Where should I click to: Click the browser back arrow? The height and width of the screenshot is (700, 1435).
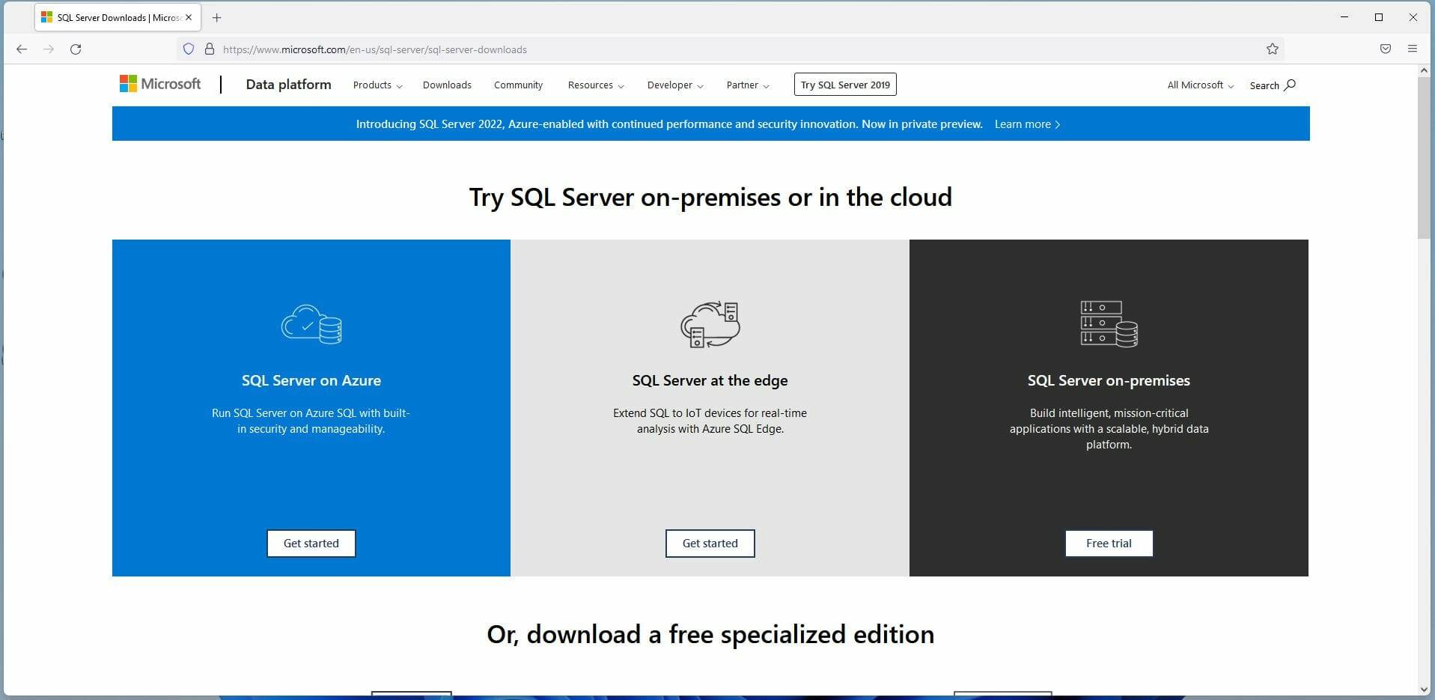point(22,49)
